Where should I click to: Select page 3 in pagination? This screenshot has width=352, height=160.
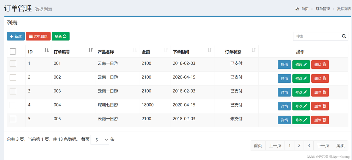coord(309,146)
